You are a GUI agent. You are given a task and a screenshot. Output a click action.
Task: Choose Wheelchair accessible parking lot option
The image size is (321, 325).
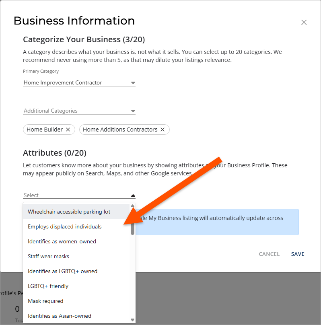coord(69,212)
